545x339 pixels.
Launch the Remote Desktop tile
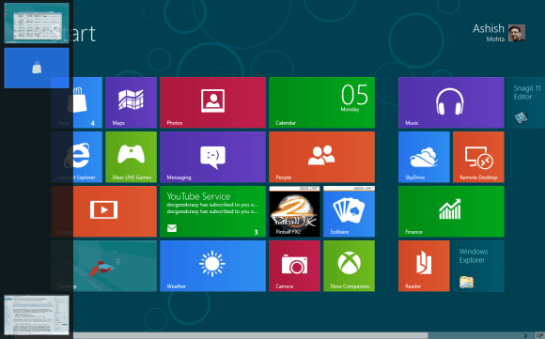(x=478, y=157)
